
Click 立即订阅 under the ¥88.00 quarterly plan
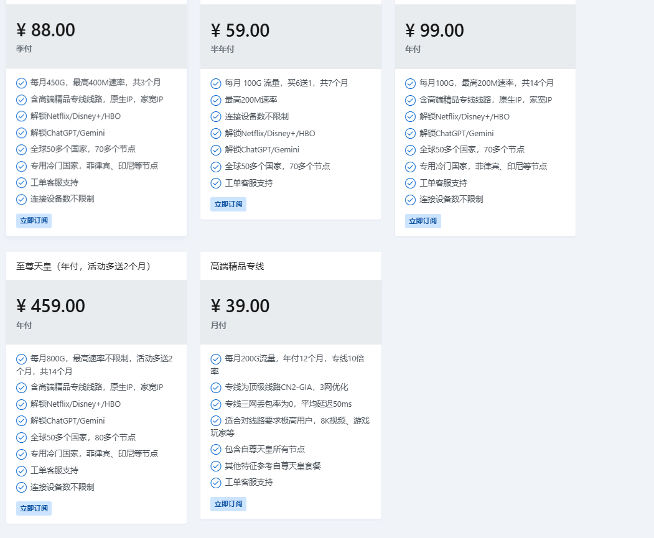pyautogui.click(x=34, y=220)
